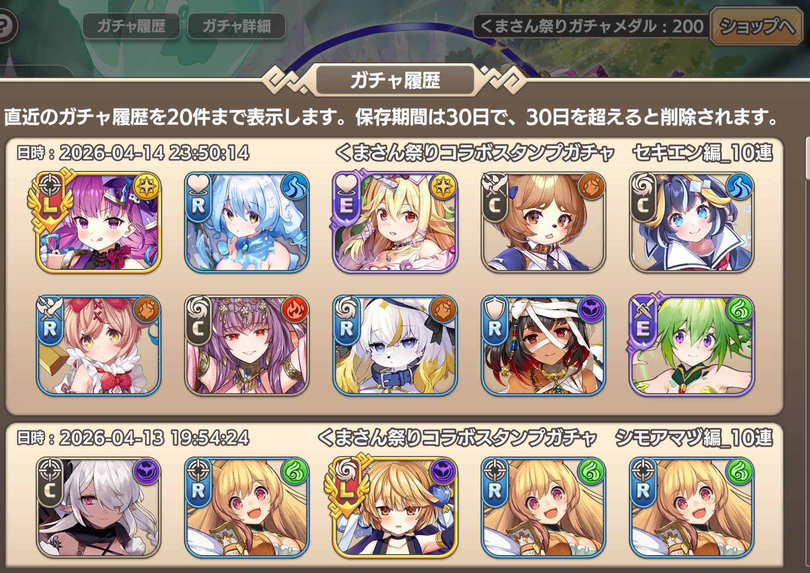Screen dimensions: 810x573
Task: Click the gold L rank badge on purple-haired card
Action: click(50, 200)
